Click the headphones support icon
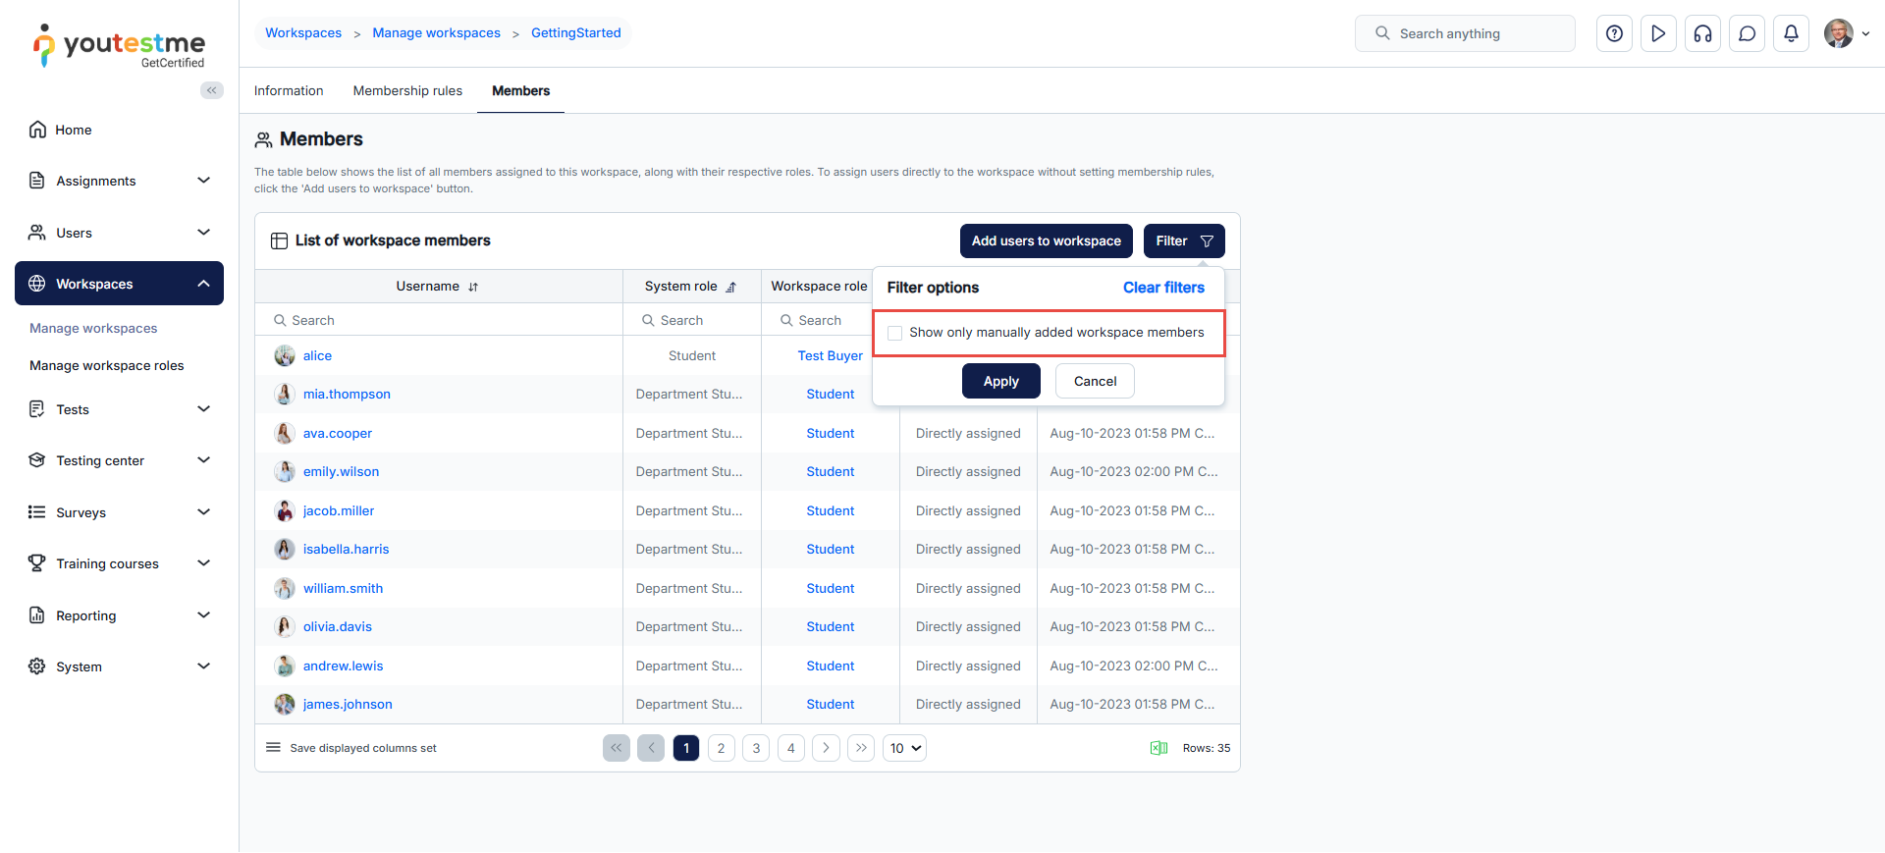 (x=1702, y=33)
